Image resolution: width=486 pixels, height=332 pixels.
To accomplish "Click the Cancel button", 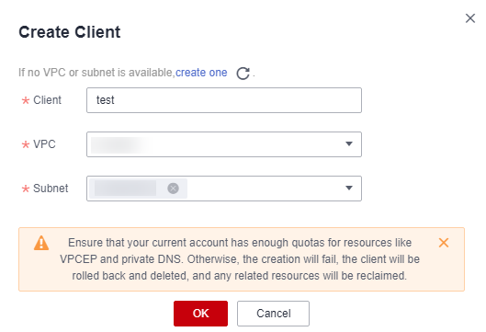I will point(273,314).
